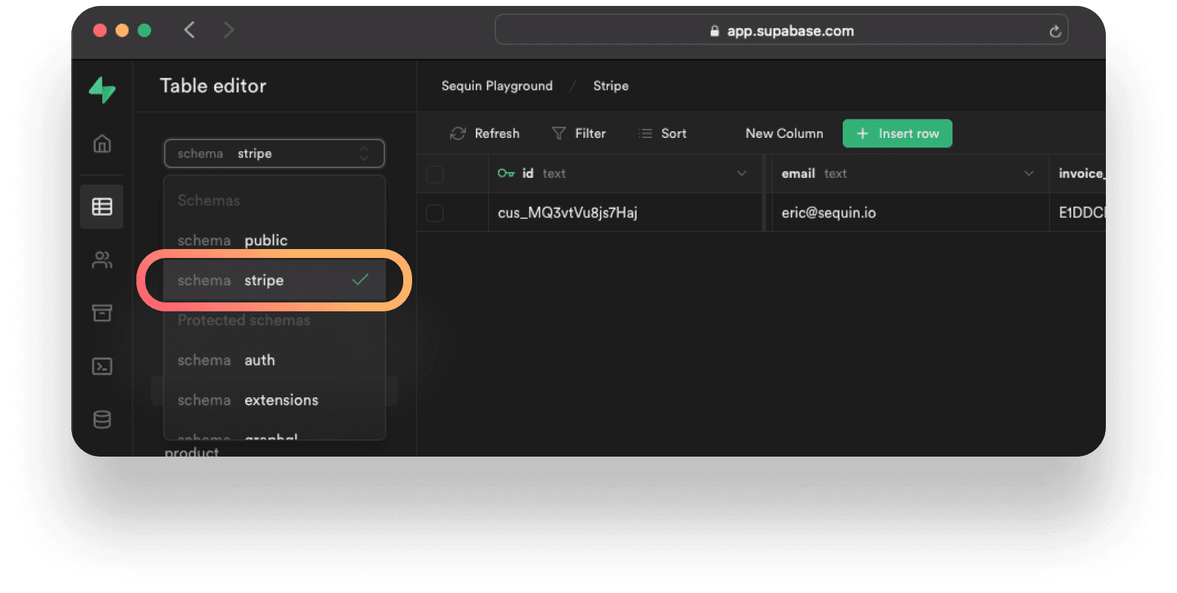Open the SQL editor terminal icon
The width and height of the screenshot is (1177, 593).
[102, 366]
